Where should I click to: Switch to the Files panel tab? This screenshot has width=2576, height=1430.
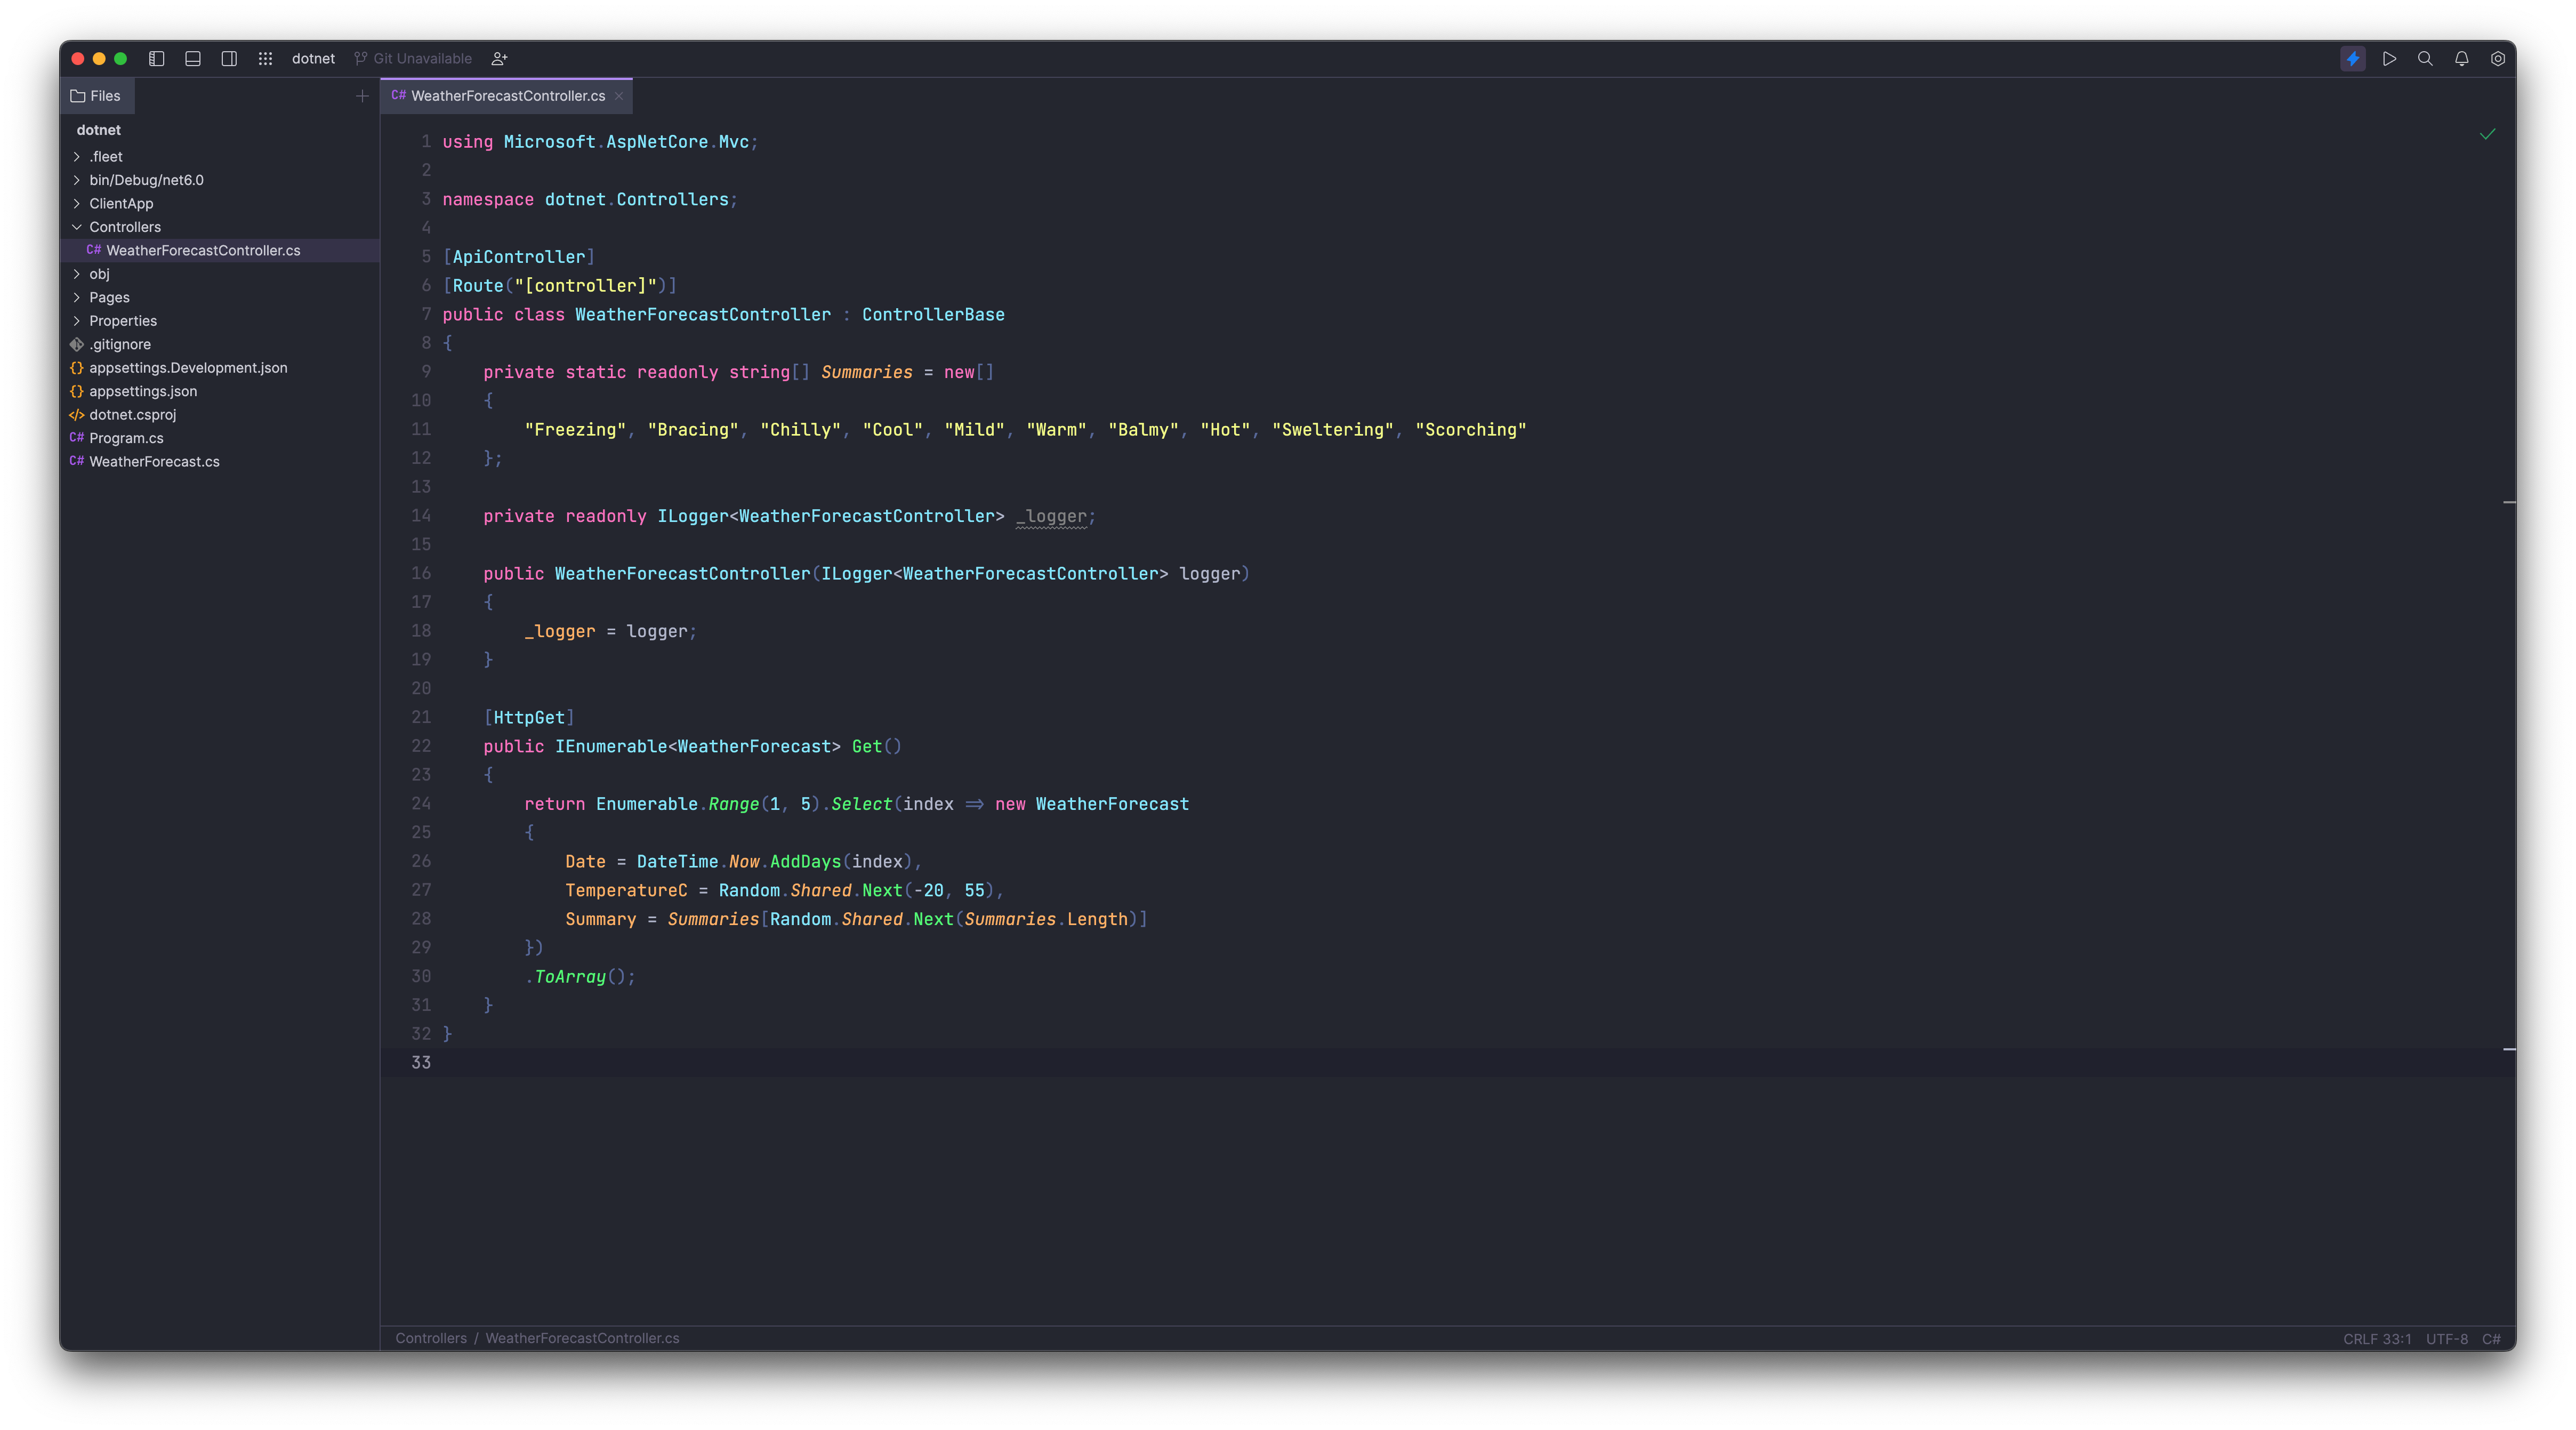click(x=96, y=96)
